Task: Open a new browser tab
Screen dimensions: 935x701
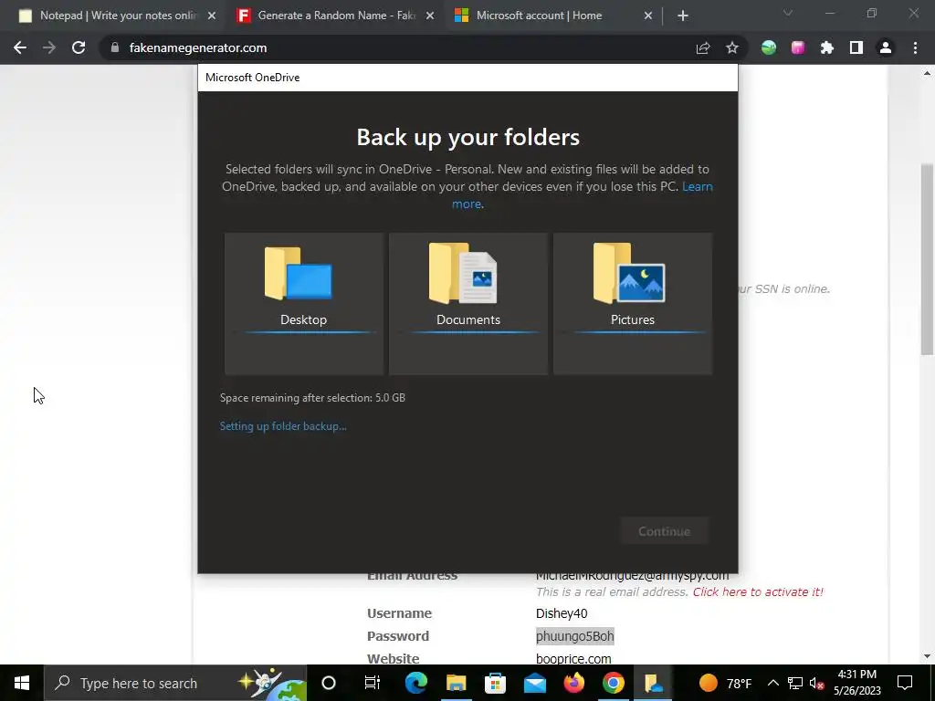Action: coord(683,16)
